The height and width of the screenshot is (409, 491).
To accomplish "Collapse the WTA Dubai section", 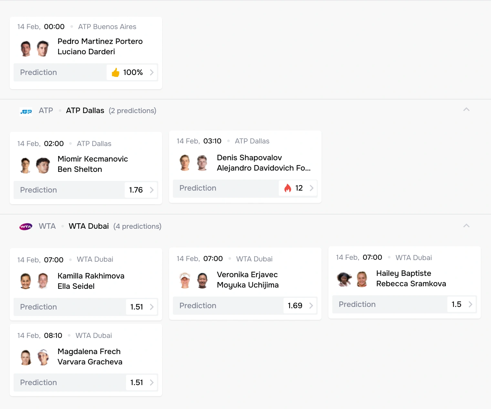I will pos(466,226).
